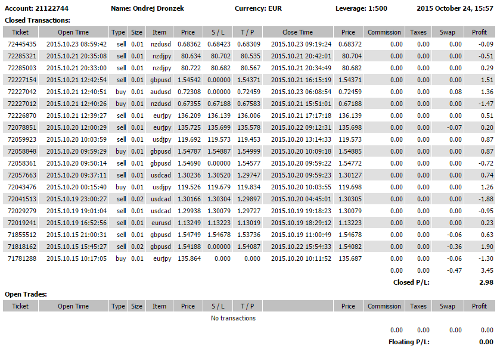Click close price 1.54082 cell

[x=350, y=247]
